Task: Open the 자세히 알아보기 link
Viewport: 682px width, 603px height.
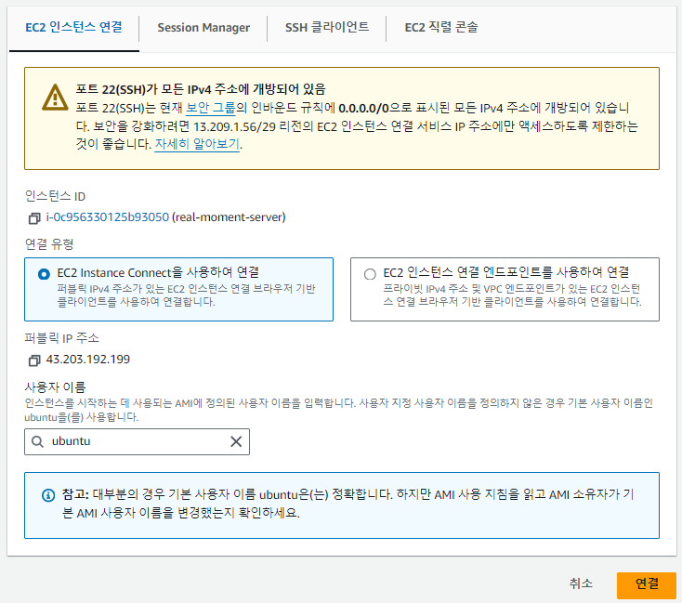Action: (197, 144)
